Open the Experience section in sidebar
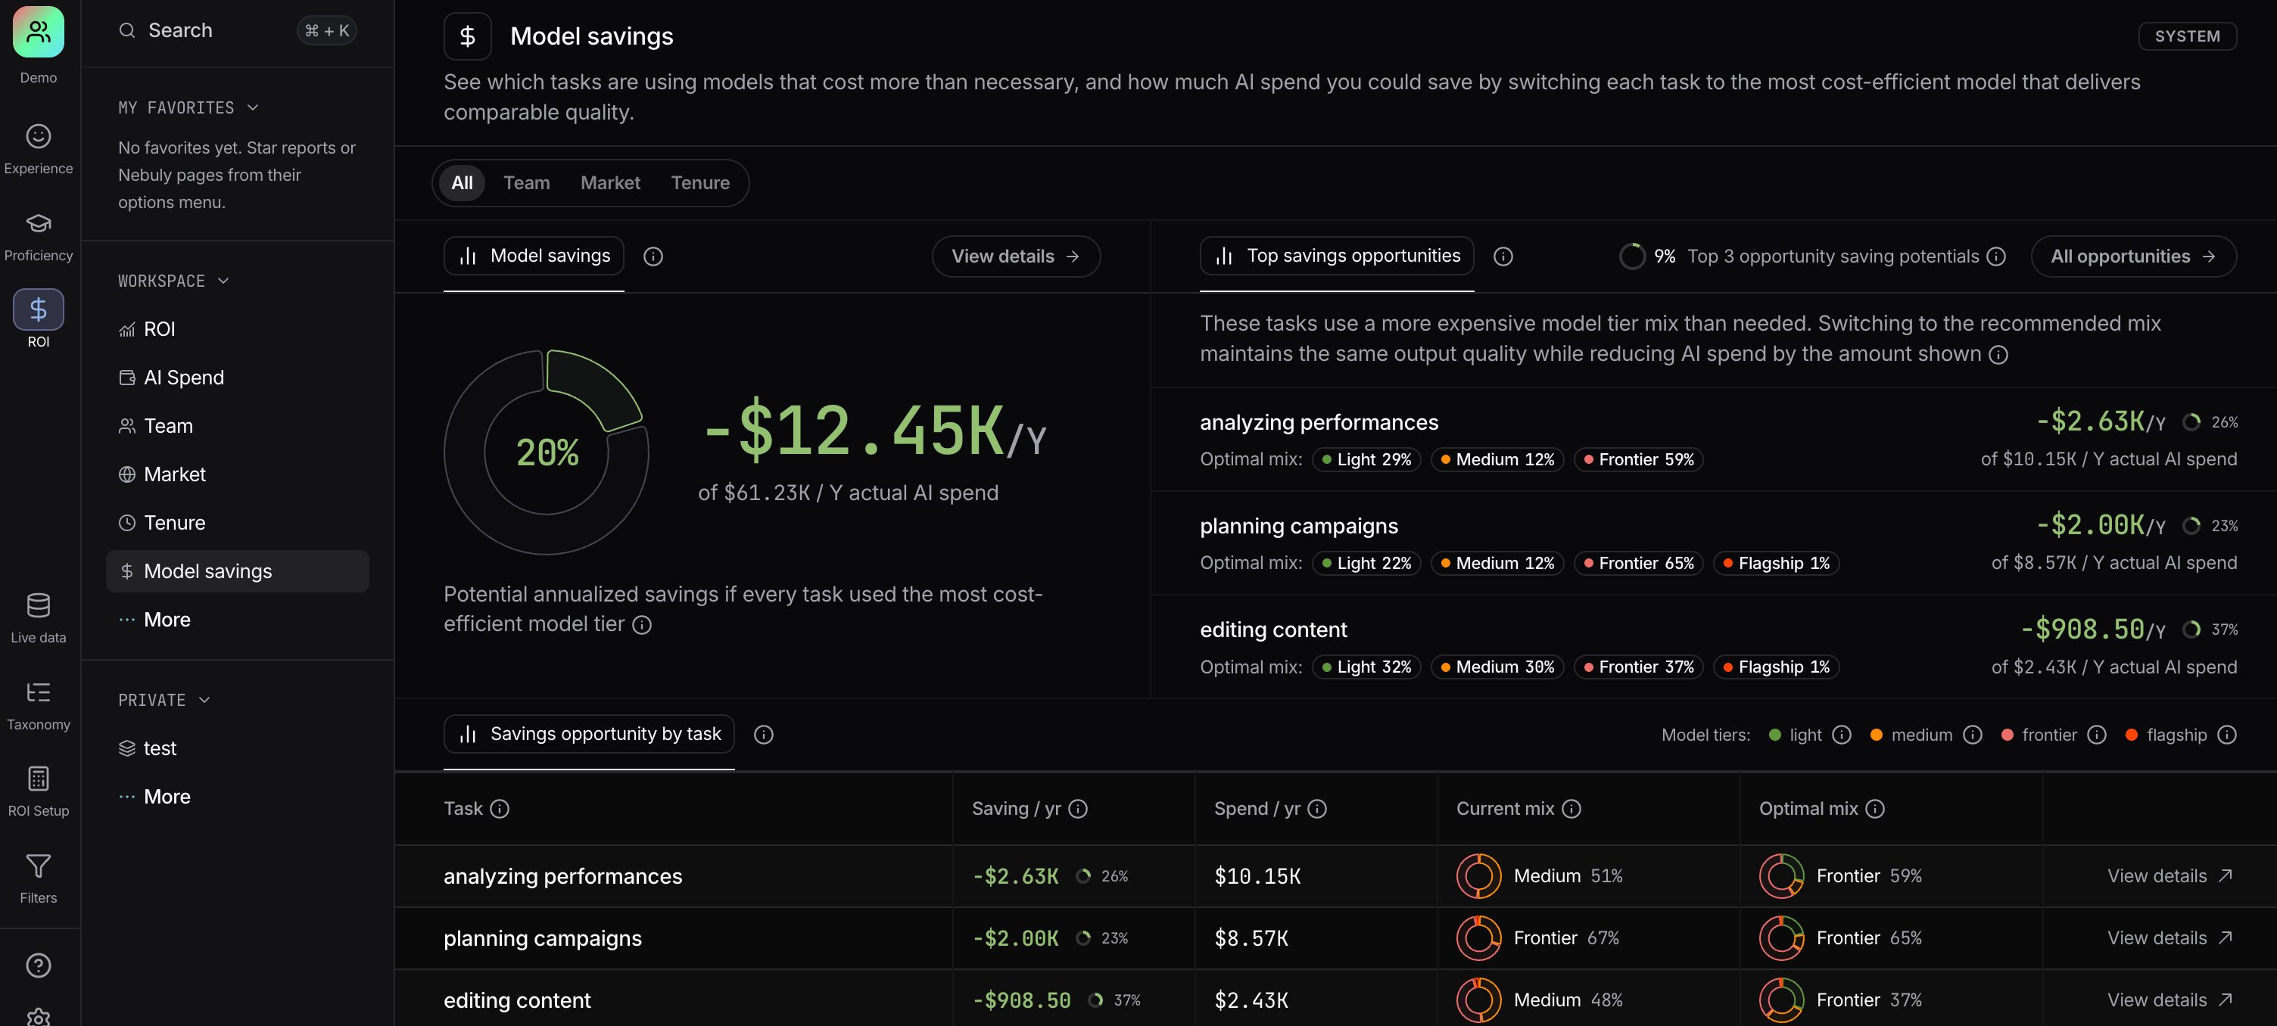Screen dimensions: 2277x1026 38,148
